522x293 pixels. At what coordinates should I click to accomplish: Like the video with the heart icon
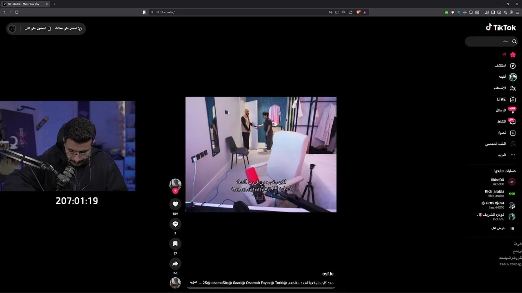(x=175, y=204)
